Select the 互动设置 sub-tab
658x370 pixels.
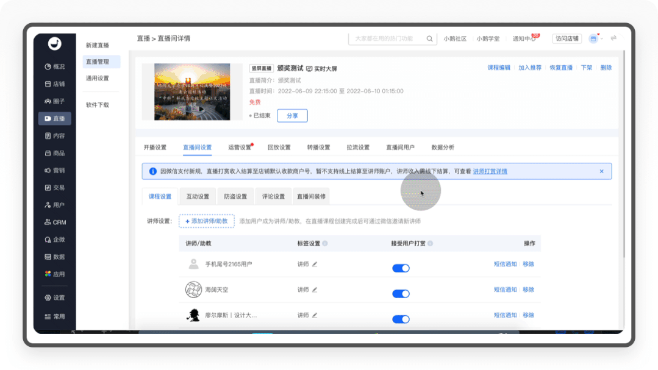click(x=198, y=196)
